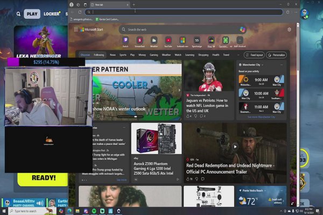The image size is (323, 215).
Task: Click the yellow READY! button in Fortnite
Action: (43, 178)
